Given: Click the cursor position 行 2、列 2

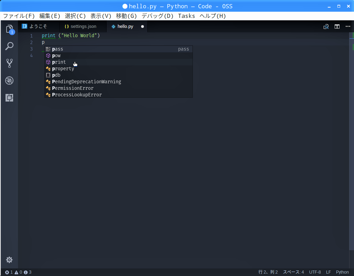Looking at the screenshot, I should (268, 272).
